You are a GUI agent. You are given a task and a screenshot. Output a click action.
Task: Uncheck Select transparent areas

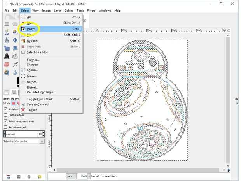(x=6, y=121)
